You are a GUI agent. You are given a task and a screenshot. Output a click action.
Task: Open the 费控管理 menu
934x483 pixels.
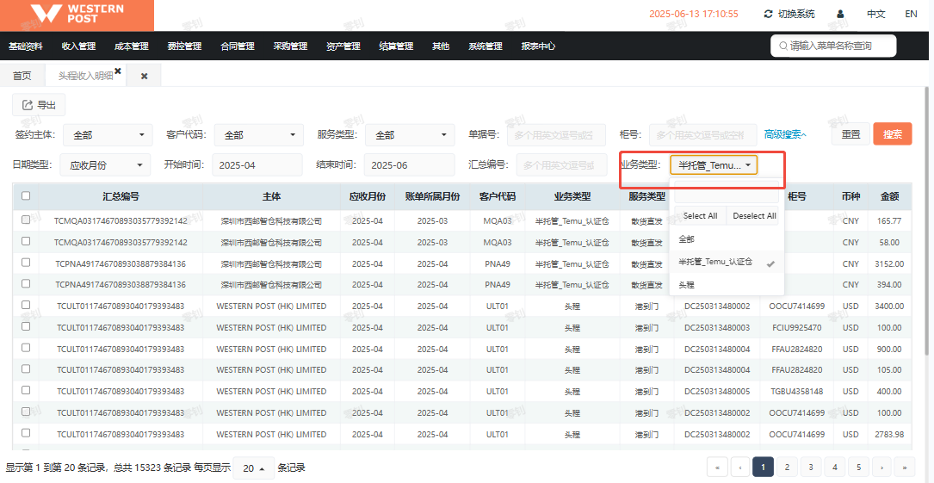[x=185, y=46]
